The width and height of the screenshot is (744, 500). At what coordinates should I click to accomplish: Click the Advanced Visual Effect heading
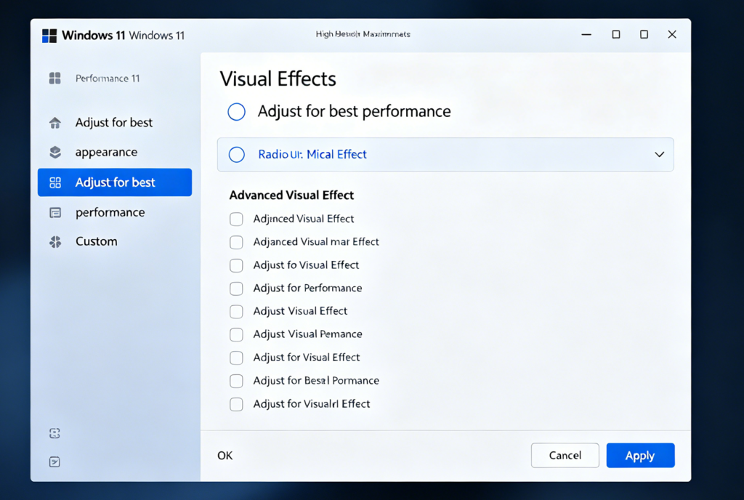[291, 195]
